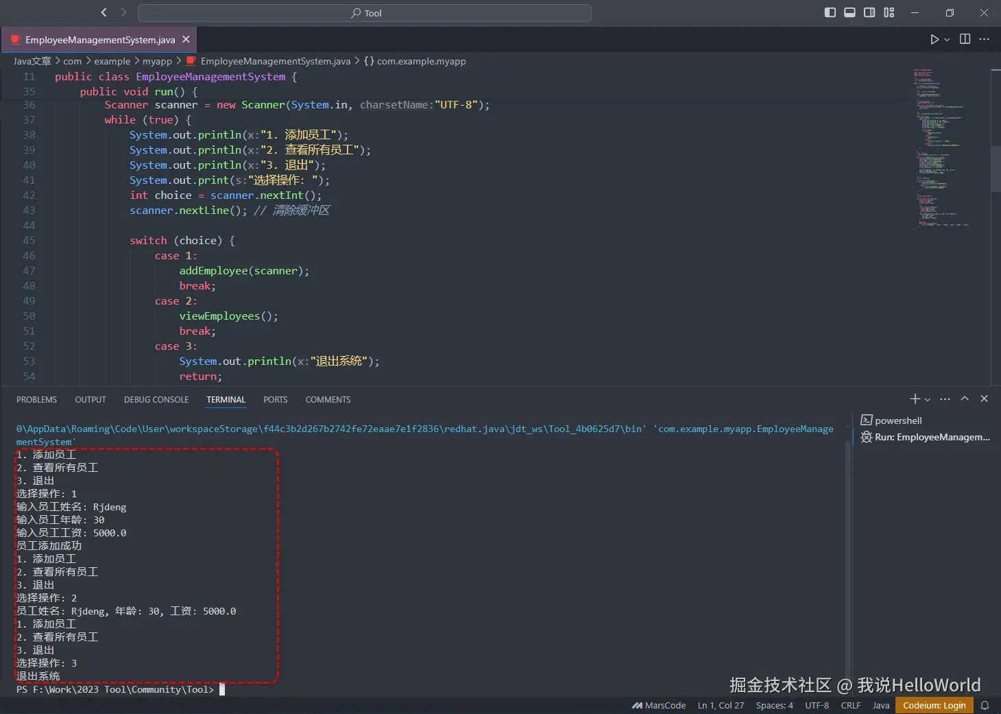
Task: Close EmployeeManagementSystem.java tab
Action: click(186, 40)
